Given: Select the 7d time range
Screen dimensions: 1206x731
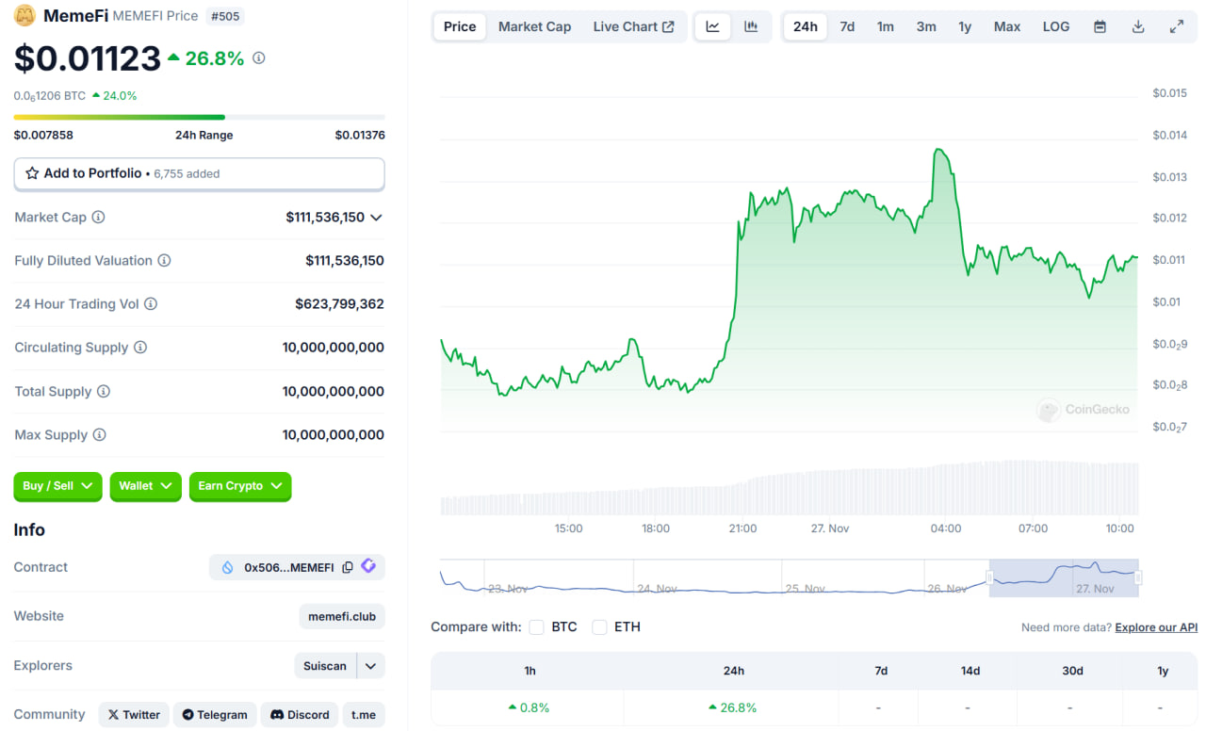Looking at the screenshot, I should click(847, 26).
